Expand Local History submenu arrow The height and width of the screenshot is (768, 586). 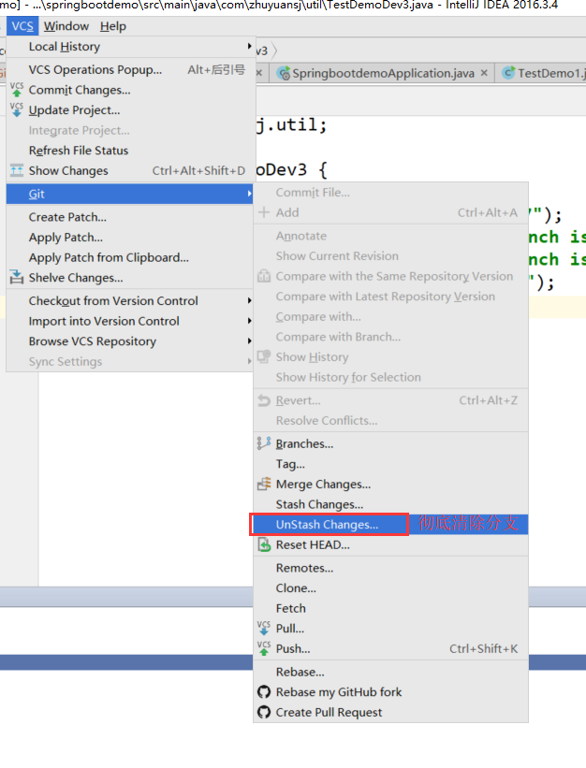coord(249,47)
